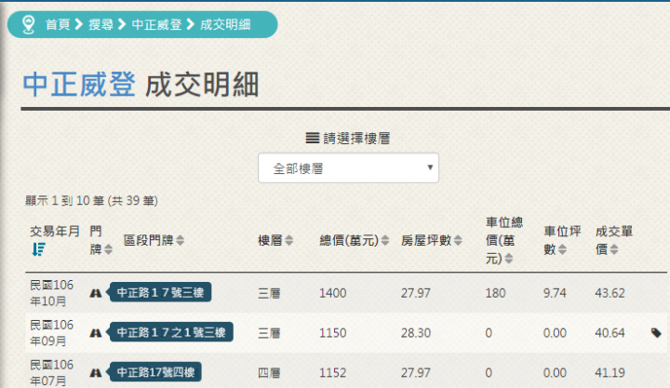Viewport: 670px width, 388px height.
Task: Select address tag 中正路17之1號三樓
Action: pyautogui.click(x=170, y=332)
